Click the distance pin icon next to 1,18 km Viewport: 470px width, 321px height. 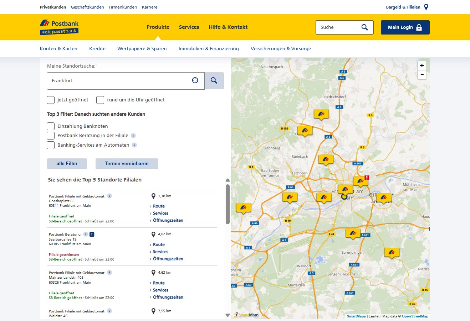(153, 196)
